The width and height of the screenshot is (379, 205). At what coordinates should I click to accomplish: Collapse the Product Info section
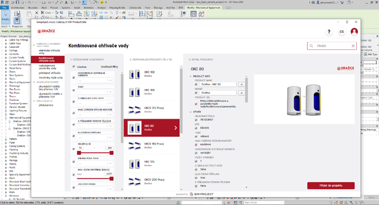(x=191, y=76)
